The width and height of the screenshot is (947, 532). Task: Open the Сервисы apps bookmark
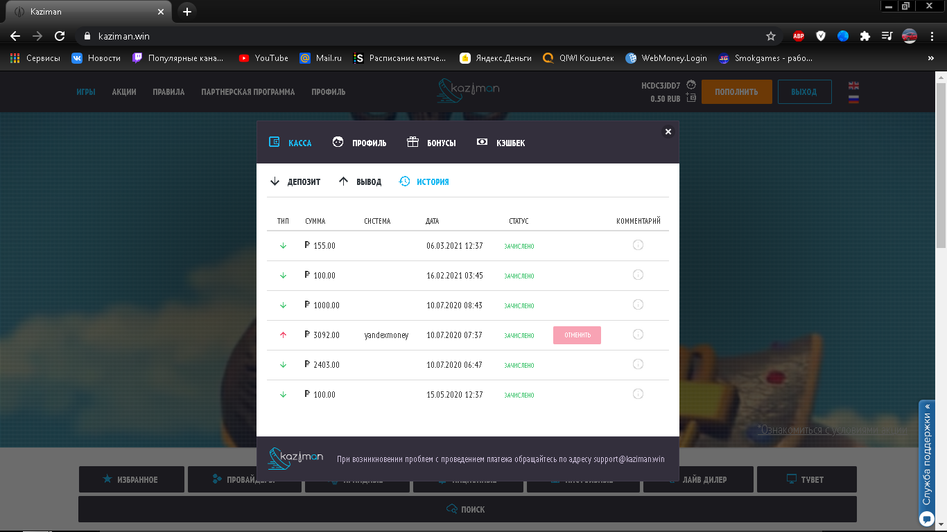35,58
